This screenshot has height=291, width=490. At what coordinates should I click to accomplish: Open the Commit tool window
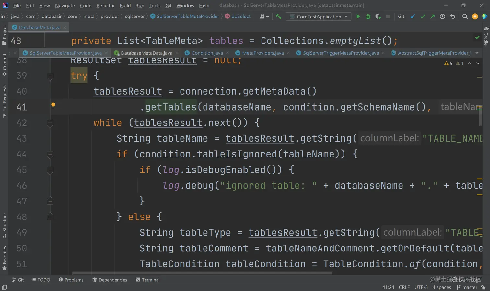[x=4, y=64]
